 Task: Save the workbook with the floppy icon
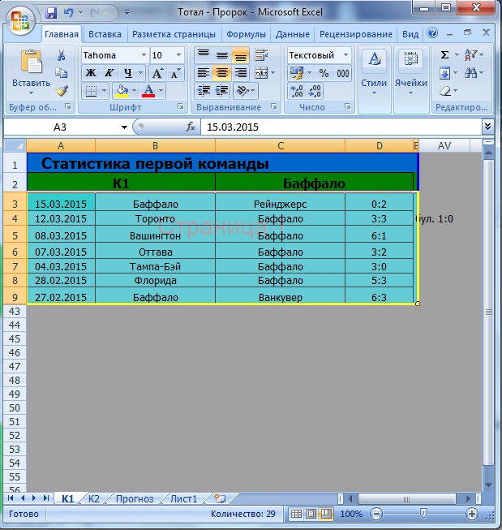tap(51, 13)
